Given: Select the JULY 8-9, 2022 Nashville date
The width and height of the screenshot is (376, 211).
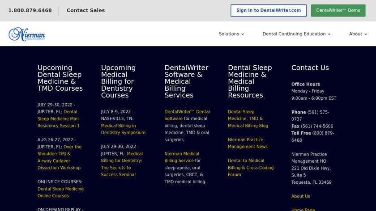Looking at the screenshot, I should [x=117, y=115].
